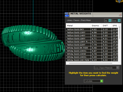
Task: Close the Metal Weights panel
Action: click(120, 15)
